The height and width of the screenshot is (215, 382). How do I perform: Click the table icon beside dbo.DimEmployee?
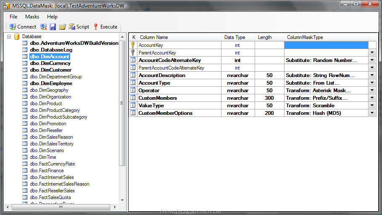coord(25,83)
